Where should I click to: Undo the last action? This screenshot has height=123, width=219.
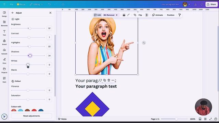coord(49,4)
